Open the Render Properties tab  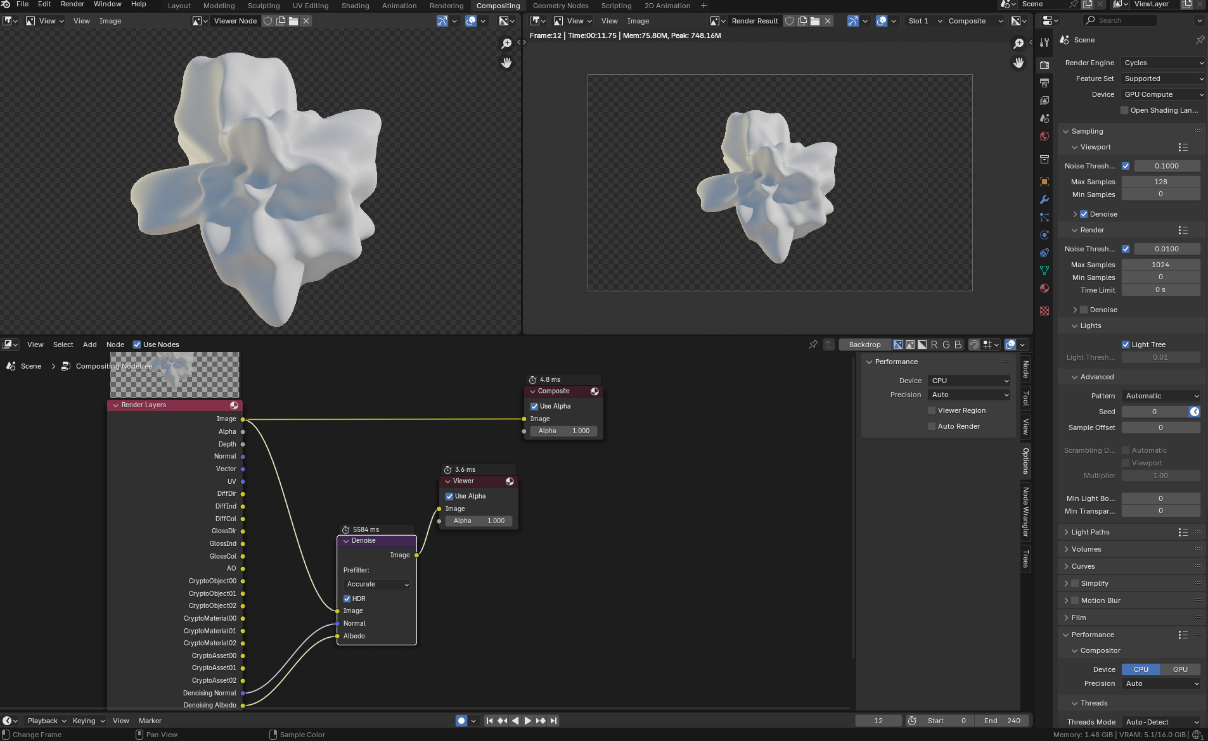tap(1043, 63)
